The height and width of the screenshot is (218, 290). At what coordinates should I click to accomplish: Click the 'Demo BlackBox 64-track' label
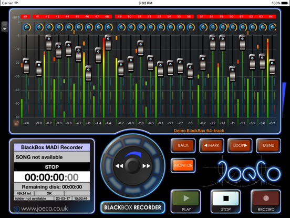click(x=199, y=131)
